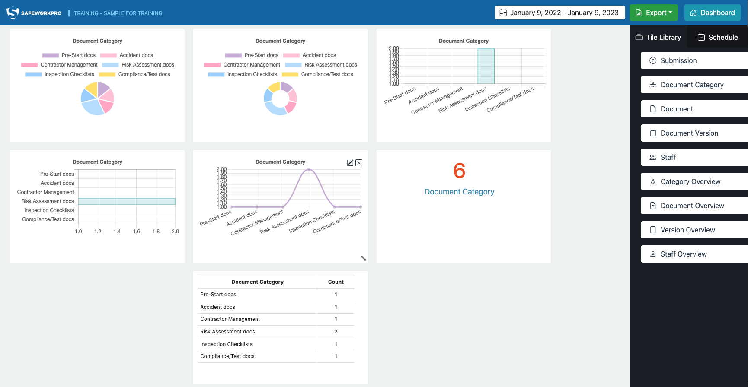
Task: Click the resize handle on the line chart tile
Action: point(364,258)
